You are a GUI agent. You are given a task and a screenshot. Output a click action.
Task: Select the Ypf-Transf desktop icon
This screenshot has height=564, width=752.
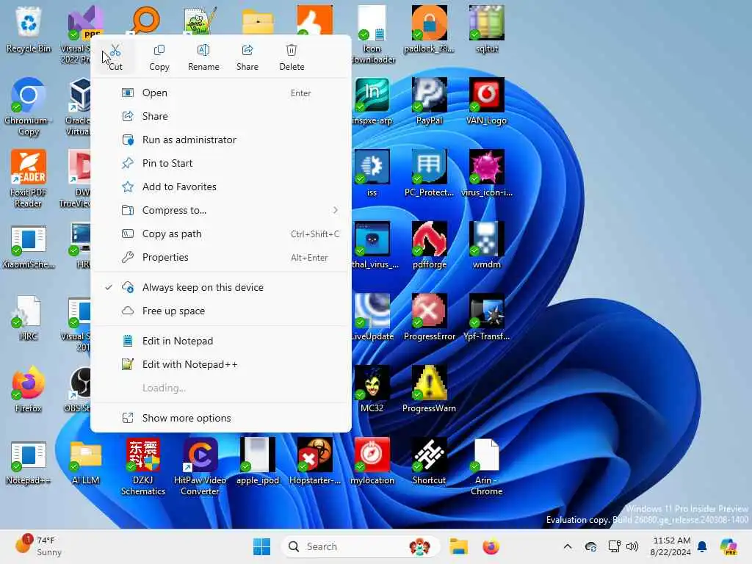pos(486,317)
